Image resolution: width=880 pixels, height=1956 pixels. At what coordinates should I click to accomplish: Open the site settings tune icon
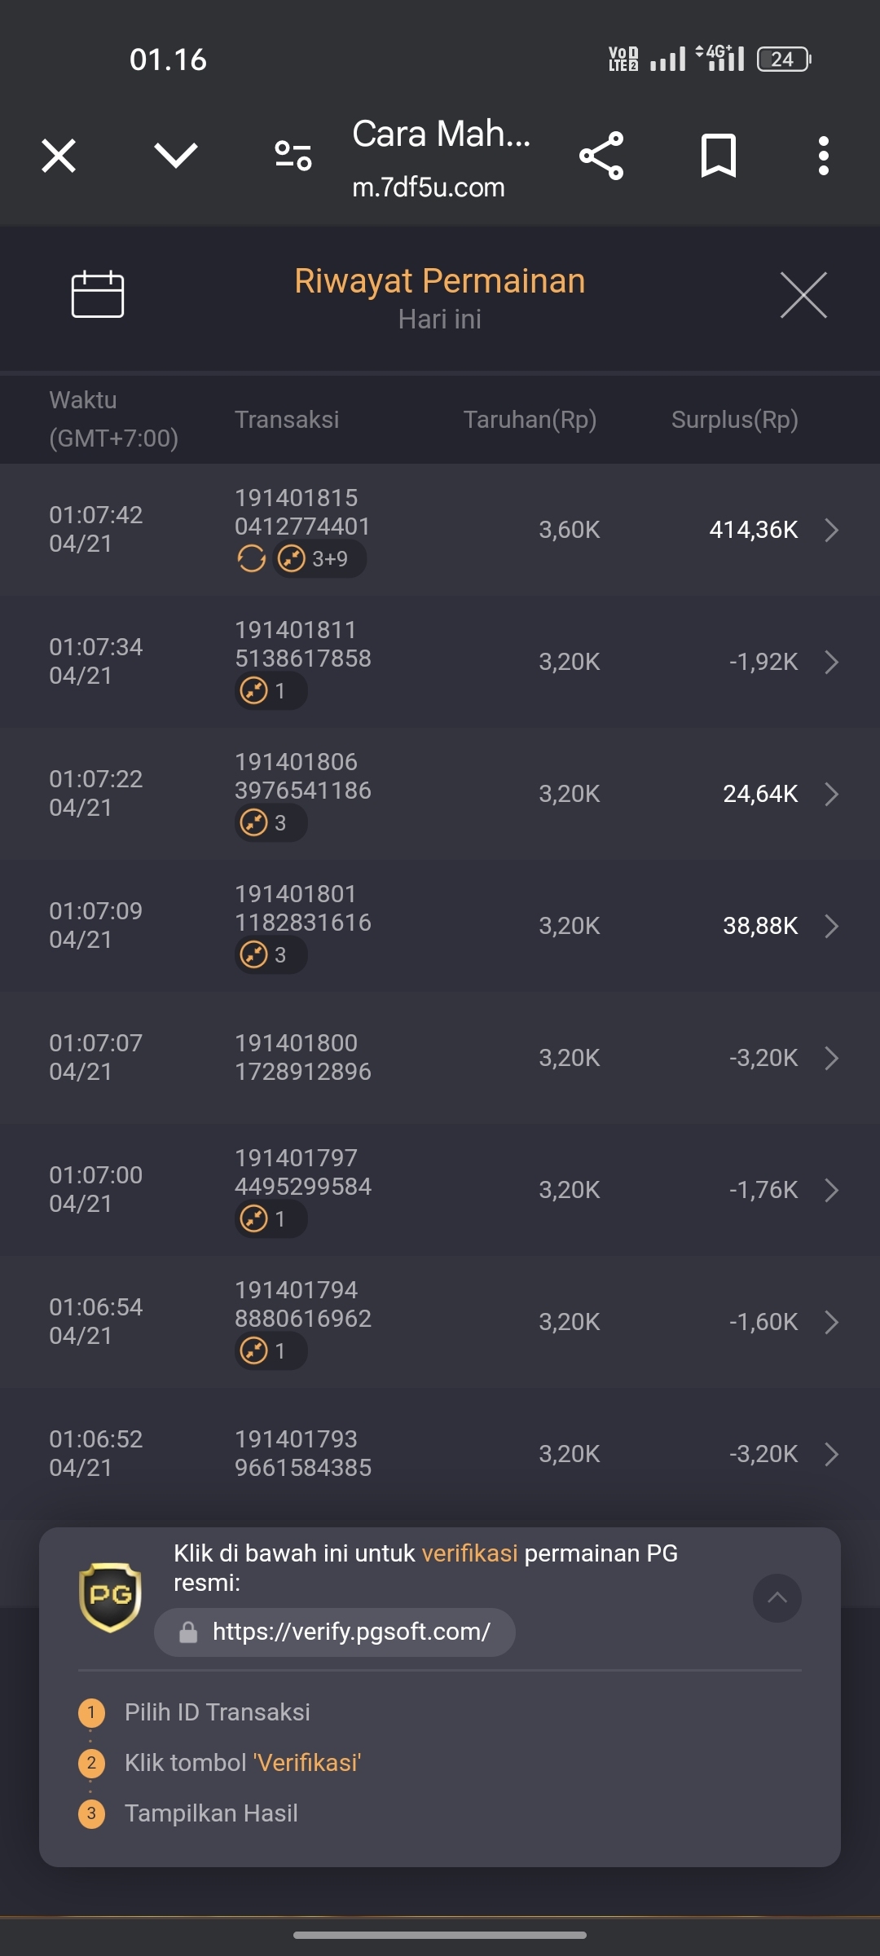click(x=293, y=155)
